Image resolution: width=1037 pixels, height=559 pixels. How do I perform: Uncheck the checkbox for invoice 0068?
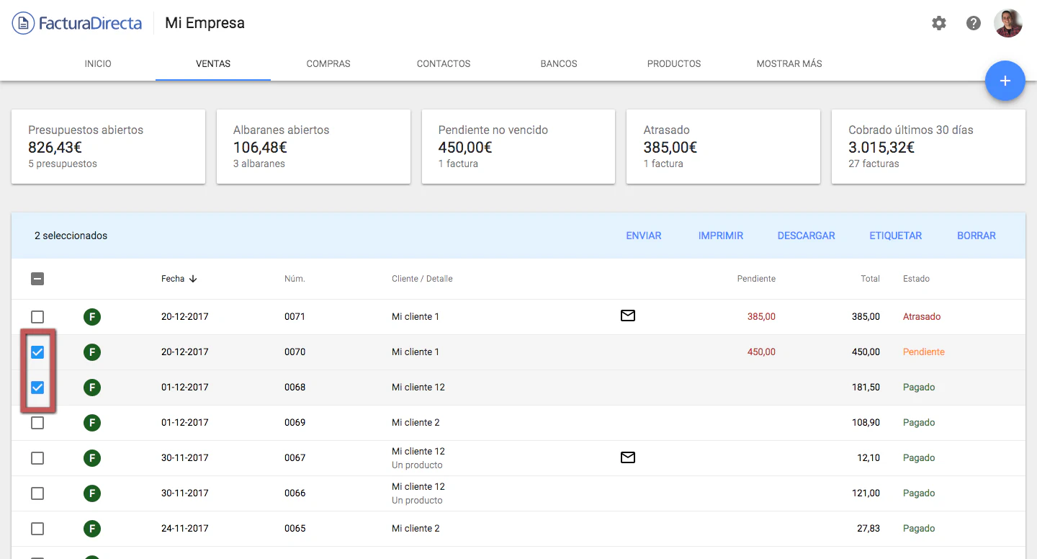click(37, 388)
